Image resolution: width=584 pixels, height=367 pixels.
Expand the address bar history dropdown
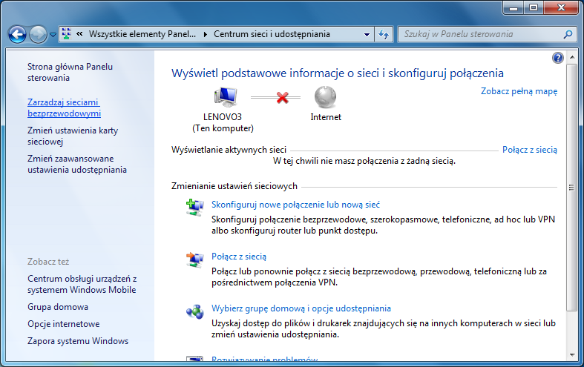(x=367, y=34)
